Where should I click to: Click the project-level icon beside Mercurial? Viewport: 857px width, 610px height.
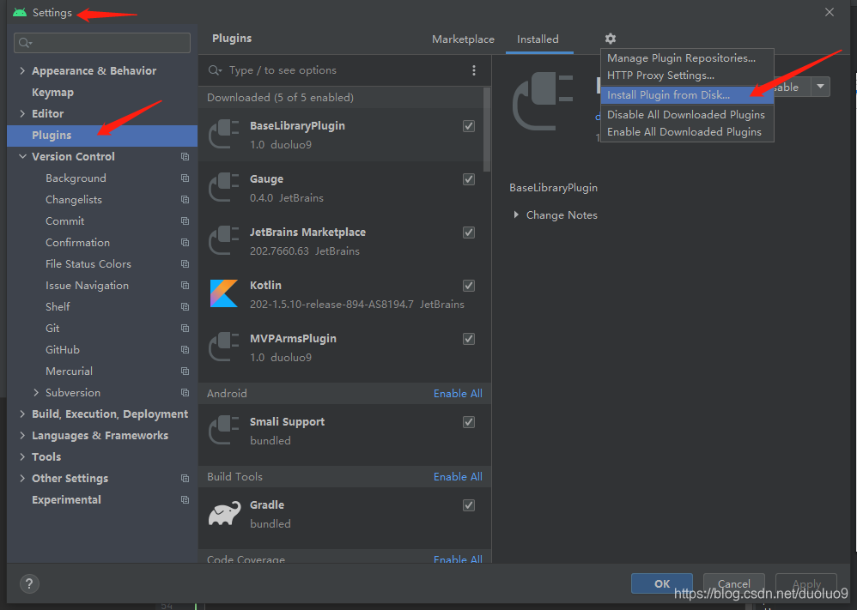(x=185, y=371)
